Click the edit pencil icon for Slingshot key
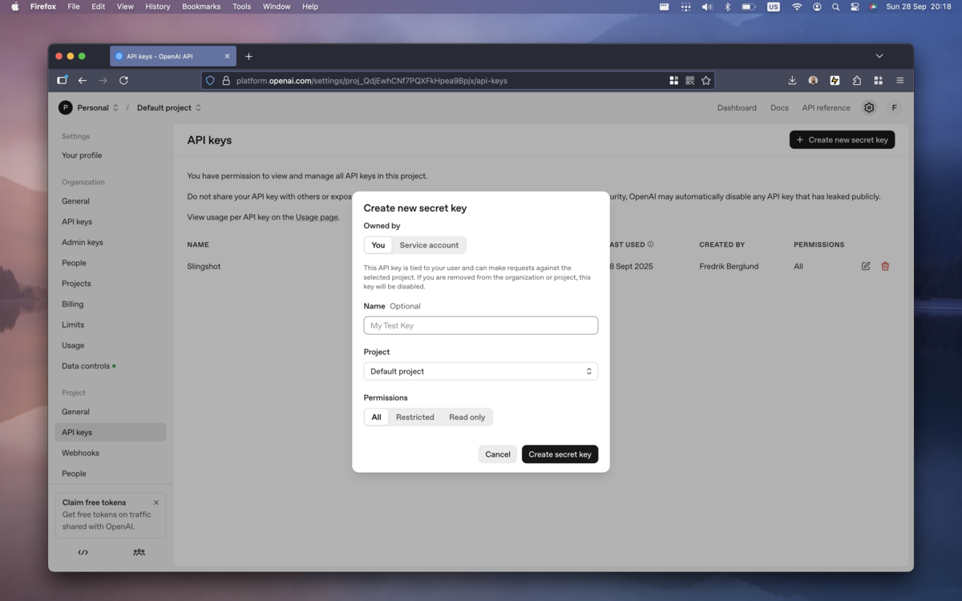Image resolution: width=962 pixels, height=601 pixels. (865, 265)
